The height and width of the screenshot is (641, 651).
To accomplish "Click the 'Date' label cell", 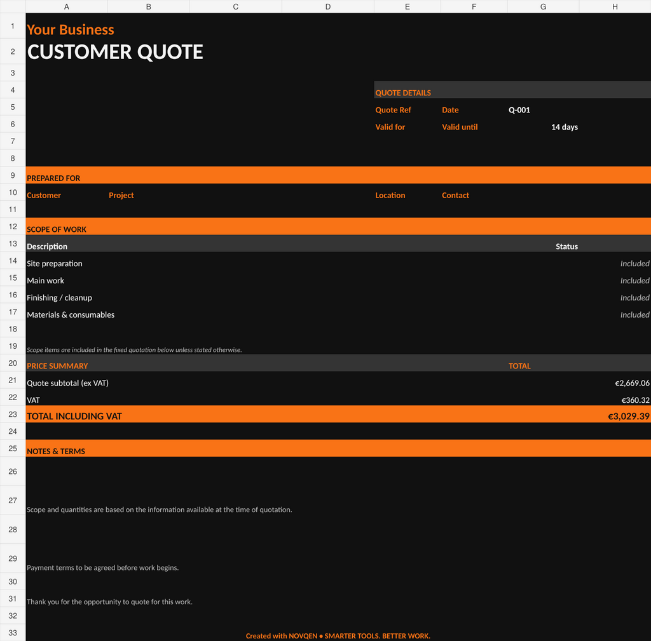I will (x=451, y=110).
